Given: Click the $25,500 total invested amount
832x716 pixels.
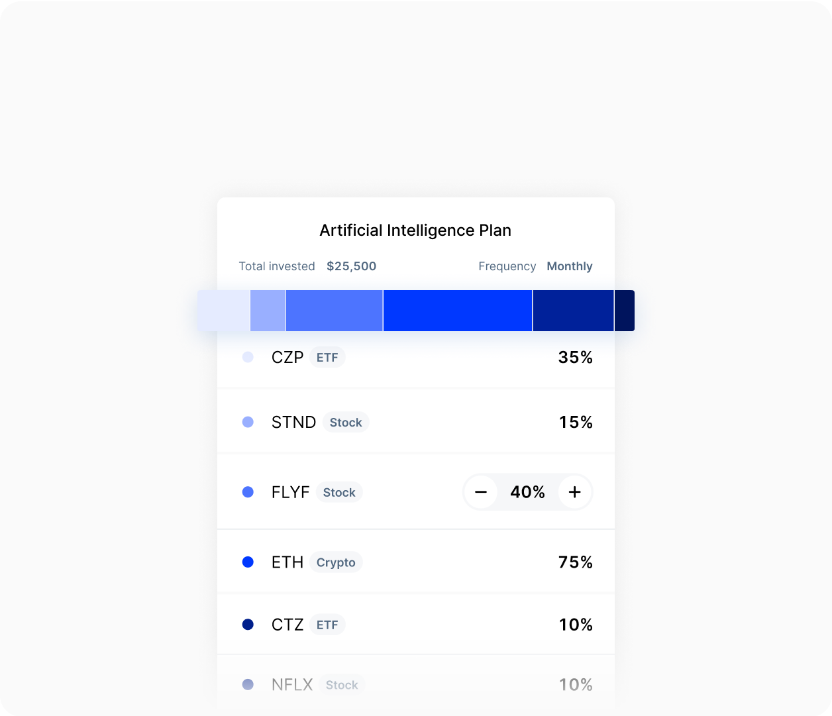Looking at the screenshot, I should [x=351, y=266].
